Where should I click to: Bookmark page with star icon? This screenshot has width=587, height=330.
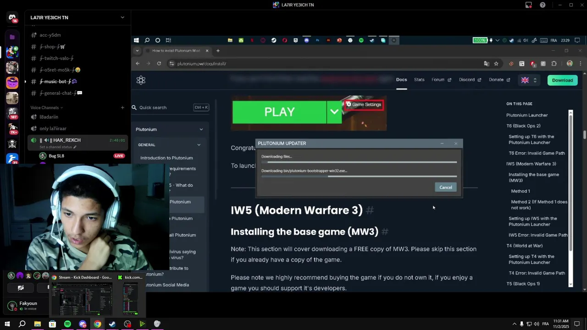pos(496,64)
